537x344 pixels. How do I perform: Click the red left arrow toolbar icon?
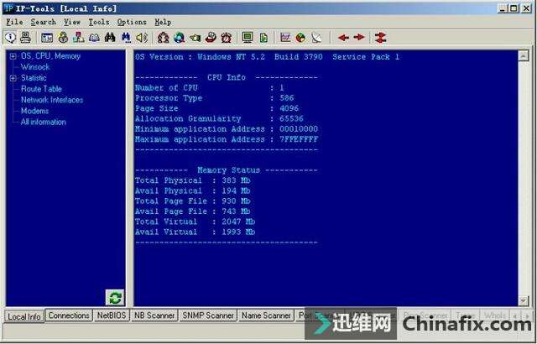(x=343, y=38)
